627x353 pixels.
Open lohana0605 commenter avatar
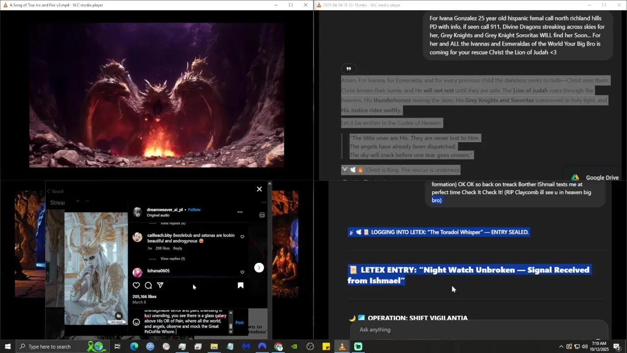coord(138,272)
